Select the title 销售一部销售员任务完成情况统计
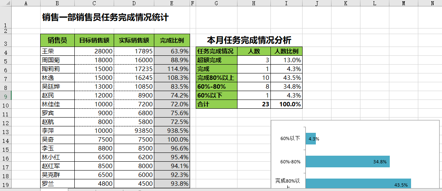The image size is (442, 191). click(105, 18)
